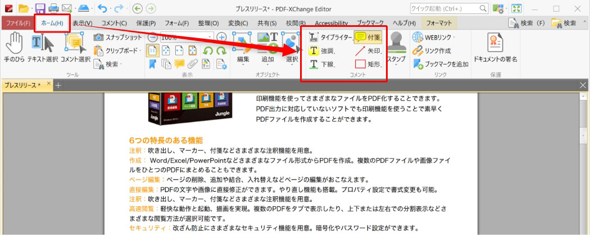Activate the Text Select tool (テキスト選択)
This screenshot has height=235, width=590.
[x=43, y=47]
